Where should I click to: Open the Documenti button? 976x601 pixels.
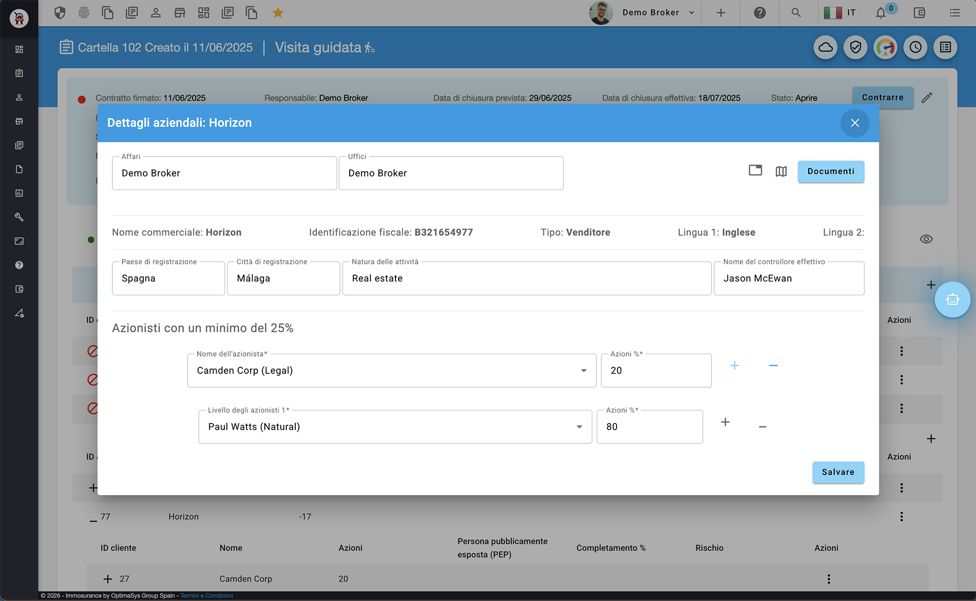click(x=831, y=171)
